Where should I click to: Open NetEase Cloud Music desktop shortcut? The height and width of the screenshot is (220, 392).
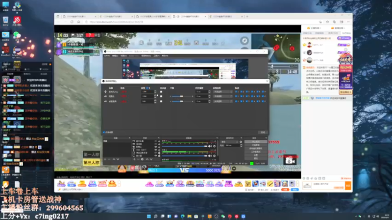click(x=17, y=21)
